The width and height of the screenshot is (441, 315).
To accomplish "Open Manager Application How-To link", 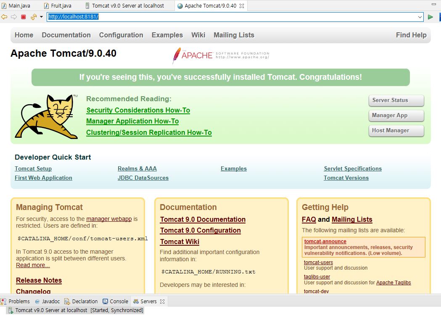I will point(132,121).
